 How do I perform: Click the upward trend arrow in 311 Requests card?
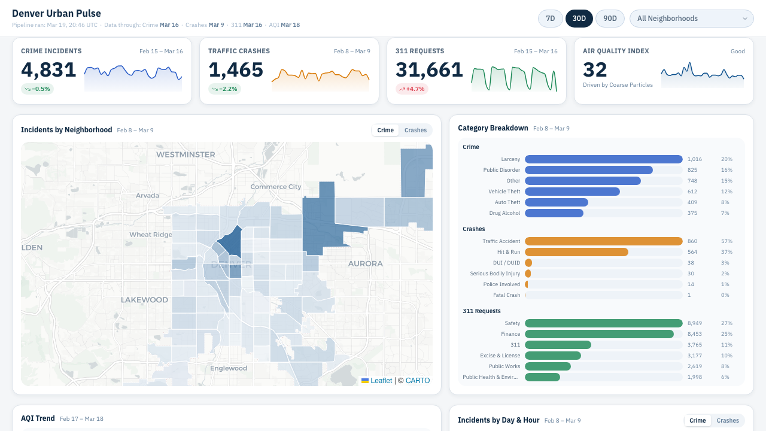(x=402, y=89)
